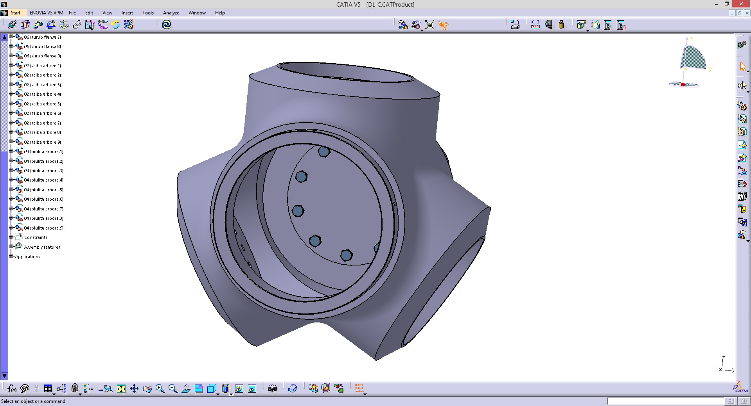The image size is (751, 406).
Task: Click the paperclip Fix Together icon
Action: click(77, 25)
